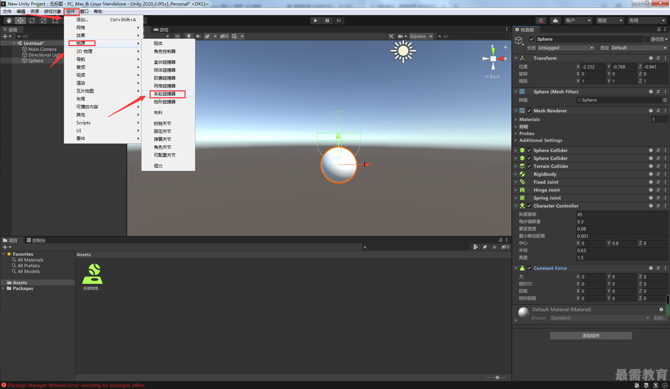Image resolution: width=670 pixels, height=389 pixels.
Task: Click the Pause button
Action: (x=327, y=21)
